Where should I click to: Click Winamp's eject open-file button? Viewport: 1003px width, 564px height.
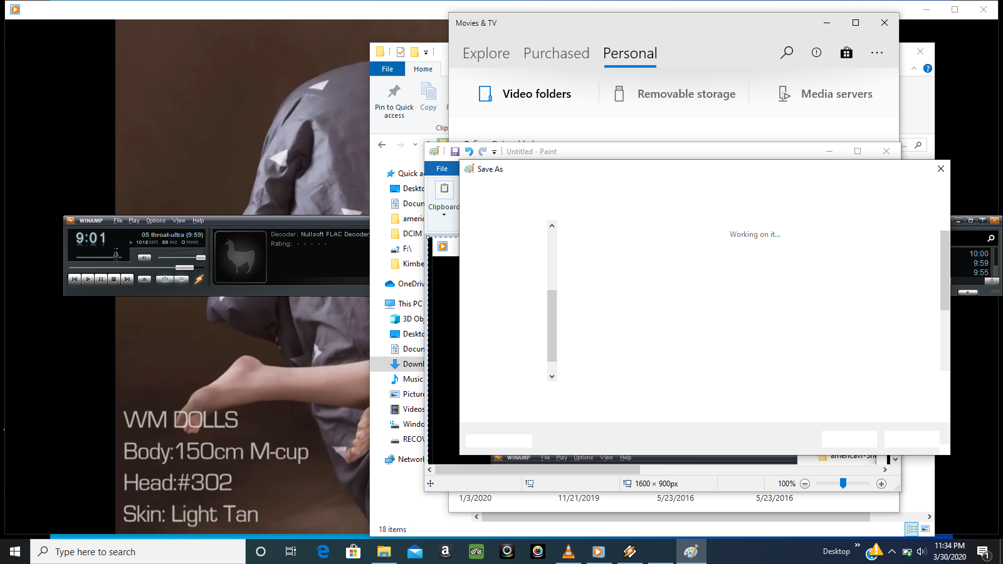point(145,279)
